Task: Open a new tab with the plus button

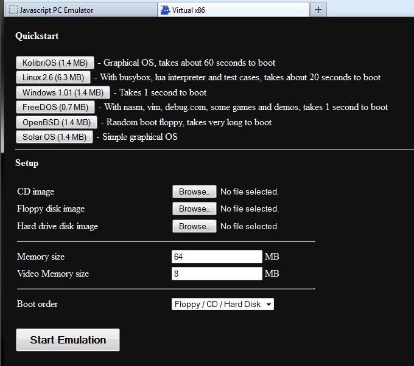Action: coord(318,10)
